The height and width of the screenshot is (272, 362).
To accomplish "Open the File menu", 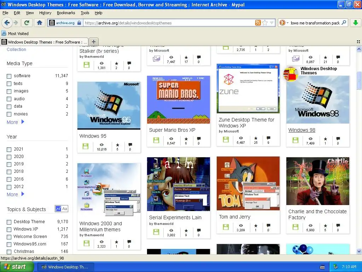I will [x=5, y=13].
